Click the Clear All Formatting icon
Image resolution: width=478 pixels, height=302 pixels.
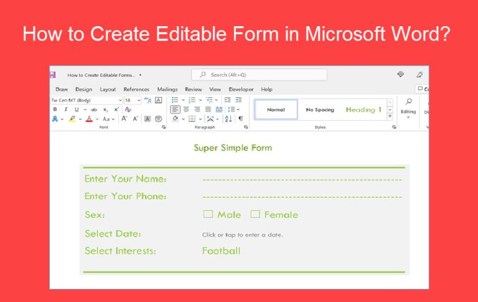[128, 109]
